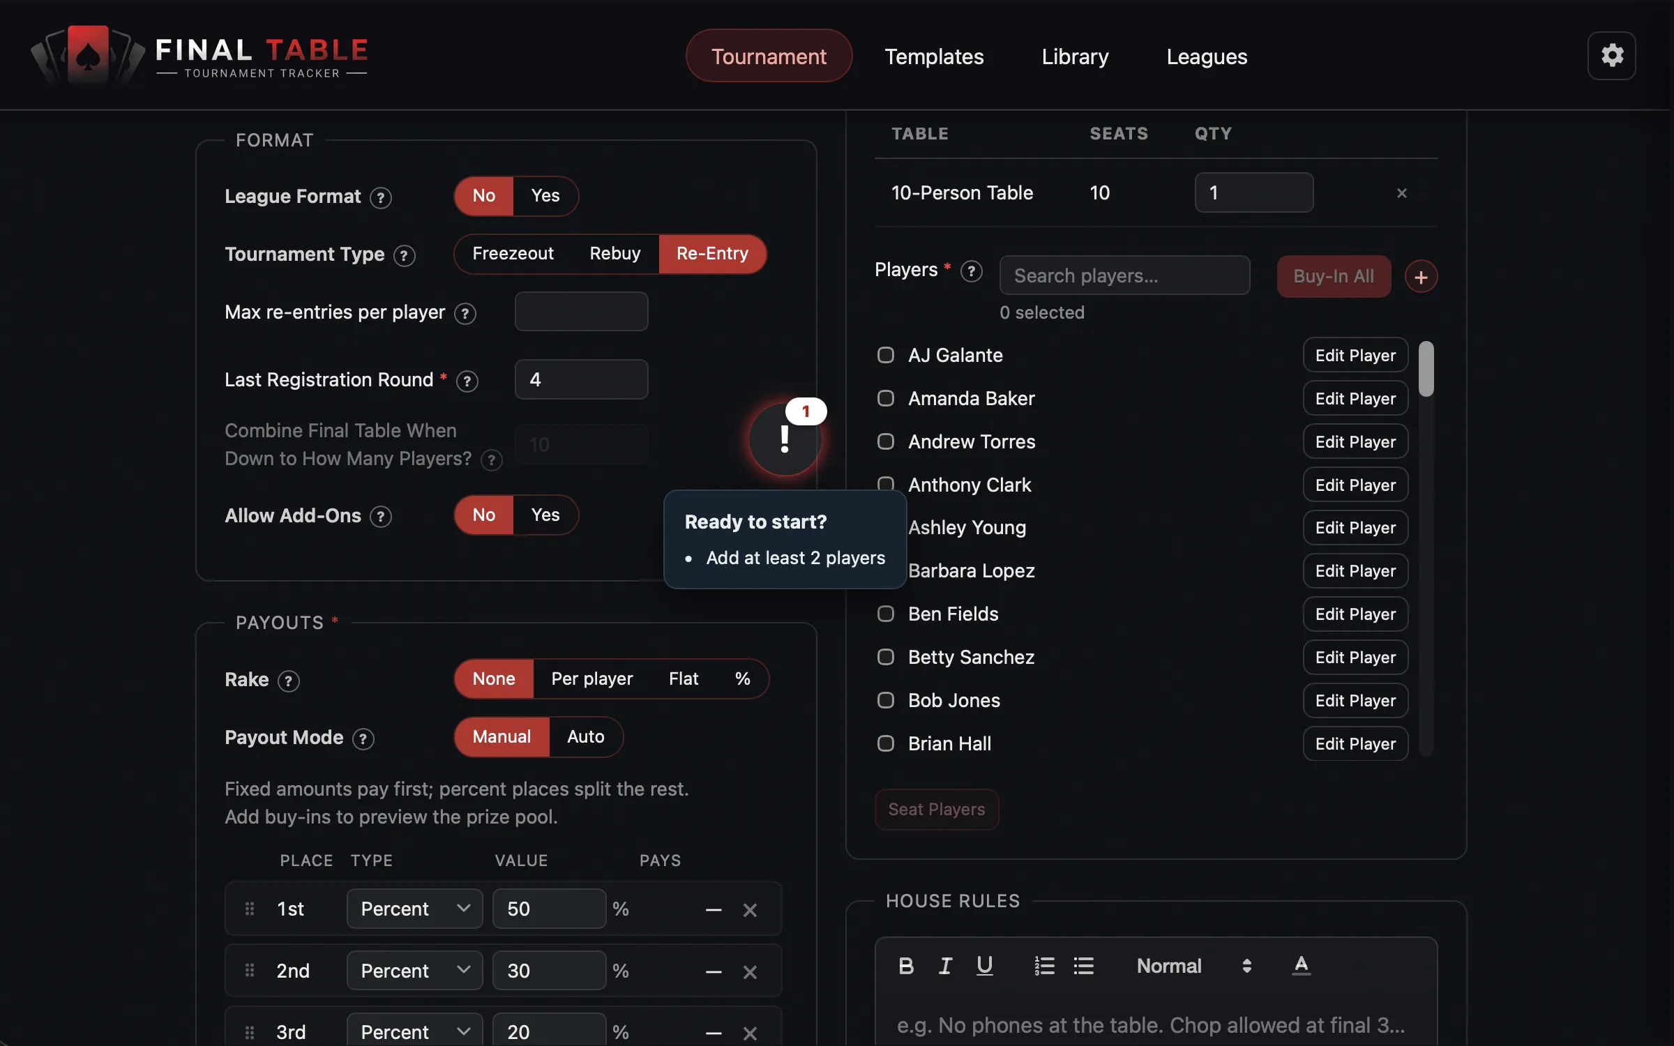Choose Per player rake option
1674x1046 pixels.
pyautogui.click(x=591, y=679)
